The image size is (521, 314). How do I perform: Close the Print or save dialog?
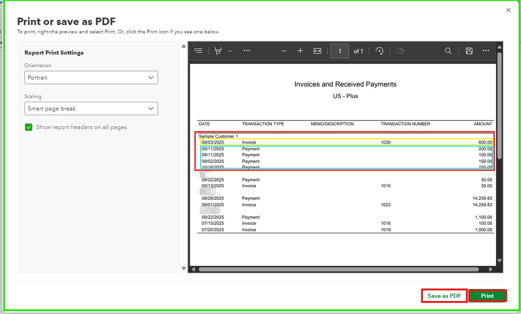click(x=508, y=10)
